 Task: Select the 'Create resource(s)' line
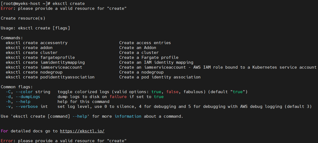(23, 18)
